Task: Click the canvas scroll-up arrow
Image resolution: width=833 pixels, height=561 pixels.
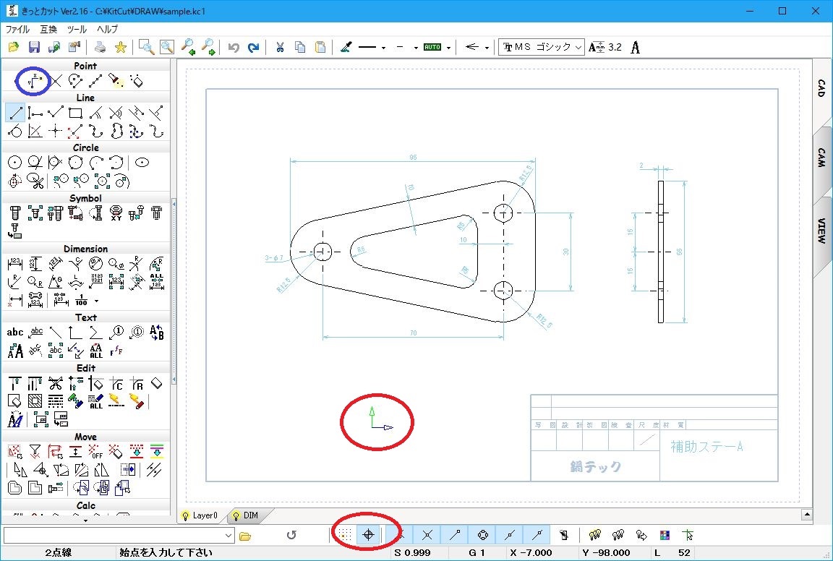Action: coord(807,514)
